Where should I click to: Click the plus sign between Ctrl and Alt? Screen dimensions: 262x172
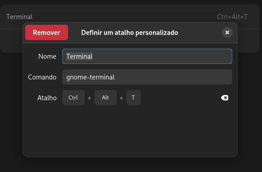click(x=89, y=98)
